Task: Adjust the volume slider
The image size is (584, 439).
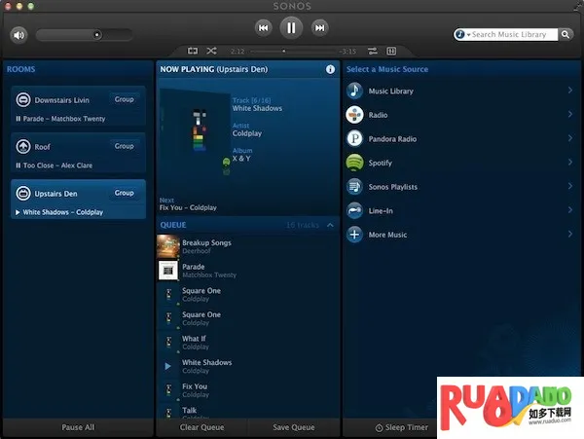Action: click(x=84, y=35)
